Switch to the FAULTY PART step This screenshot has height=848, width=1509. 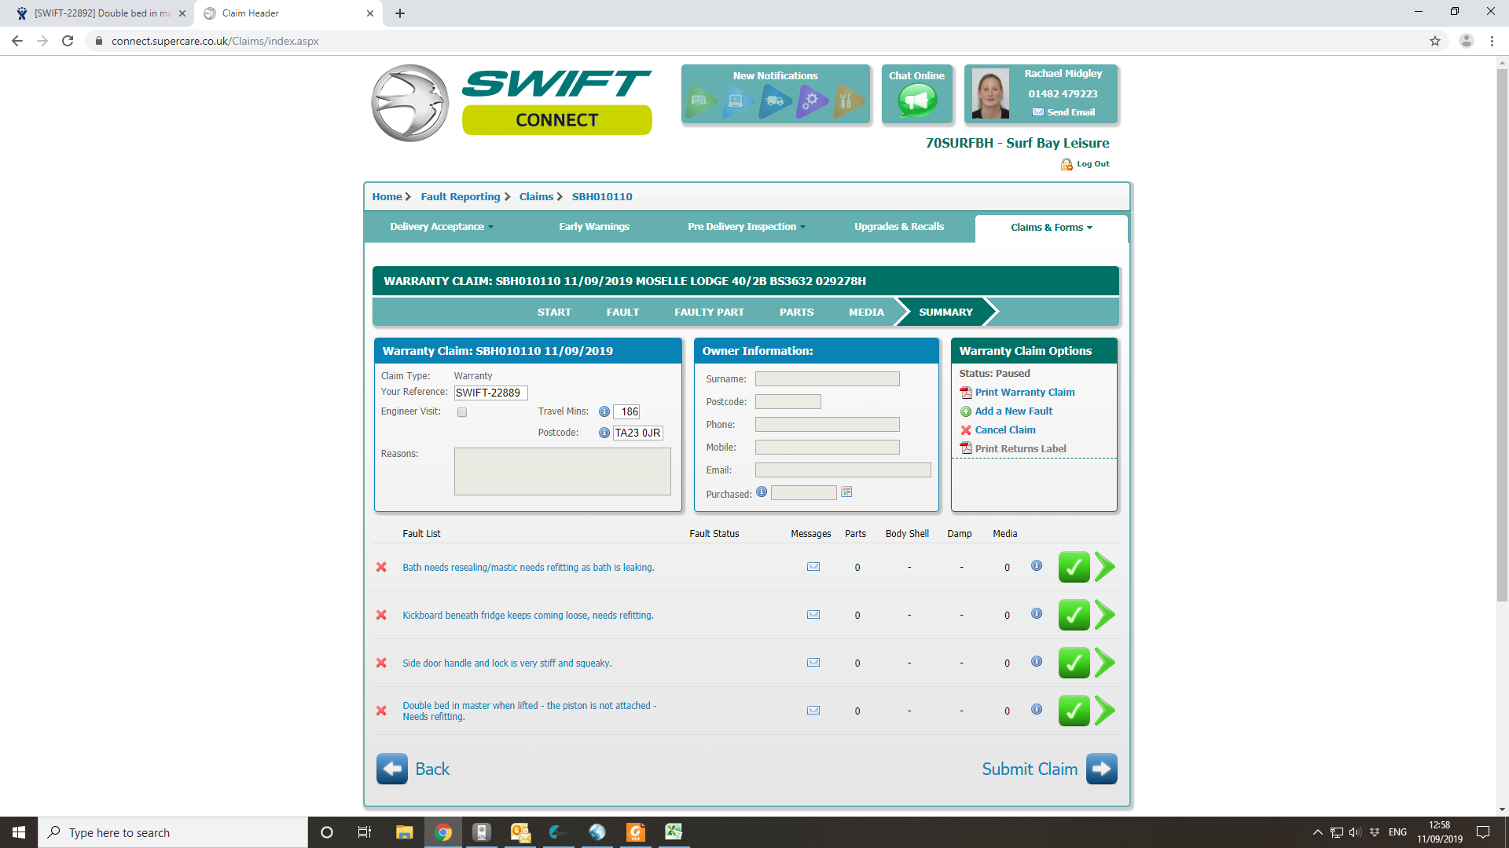709,312
